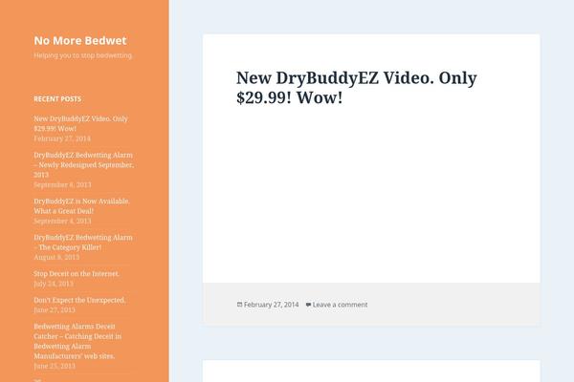Click 'July 24, 2013' date in sidebar
Viewport: 574px width, 382px height.
[54, 284]
